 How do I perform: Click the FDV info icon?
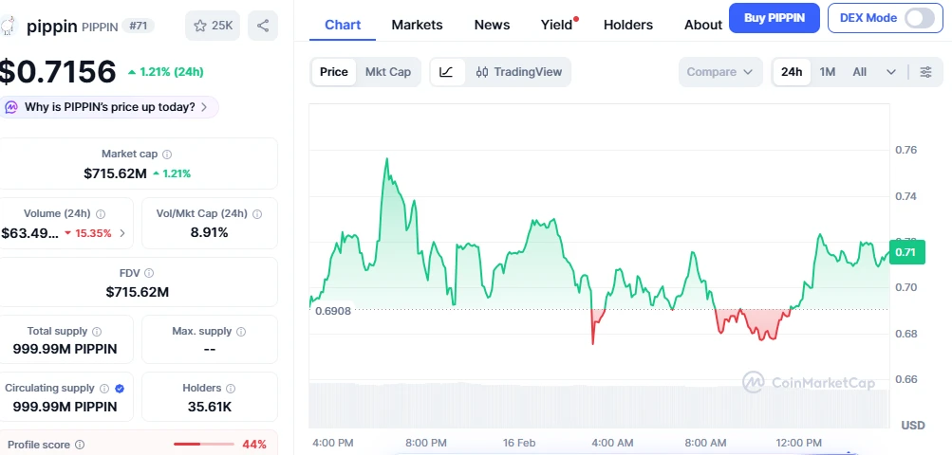click(149, 273)
